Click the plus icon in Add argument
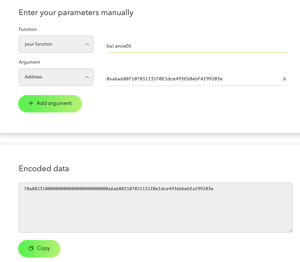The image size is (300, 262). tap(31, 103)
